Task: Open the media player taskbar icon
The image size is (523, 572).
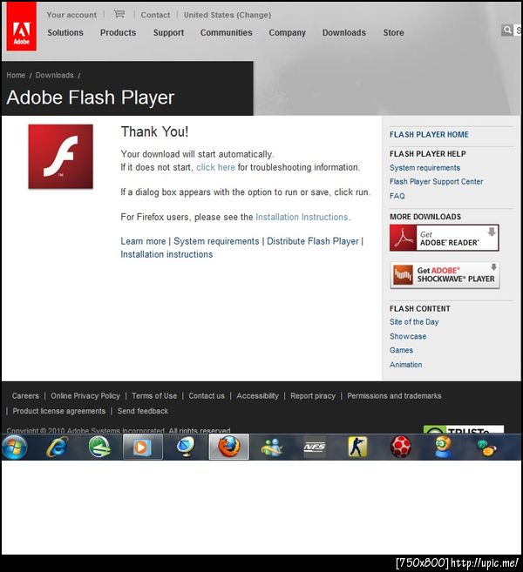Action: pyautogui.click(x=143, y=447)
